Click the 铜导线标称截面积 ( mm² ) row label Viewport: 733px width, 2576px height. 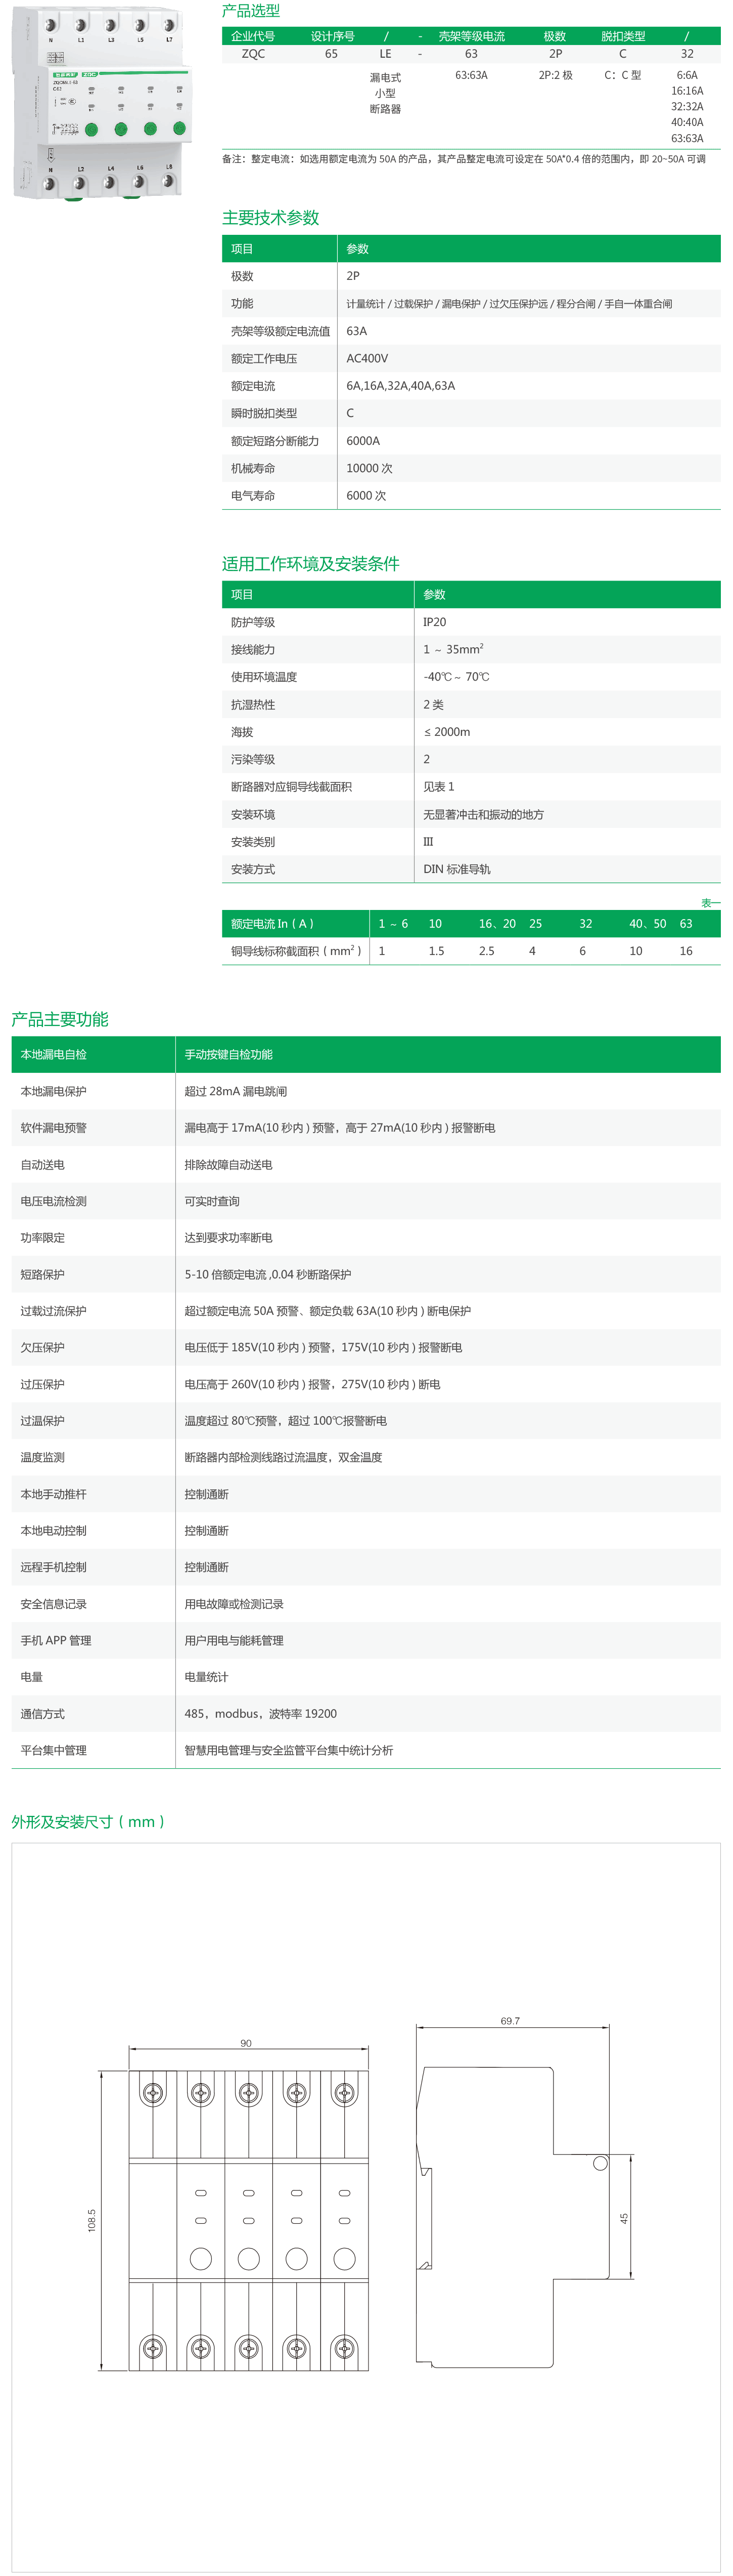click(297, 951)
